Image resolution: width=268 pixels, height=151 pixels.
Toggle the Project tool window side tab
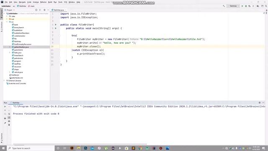2,14
